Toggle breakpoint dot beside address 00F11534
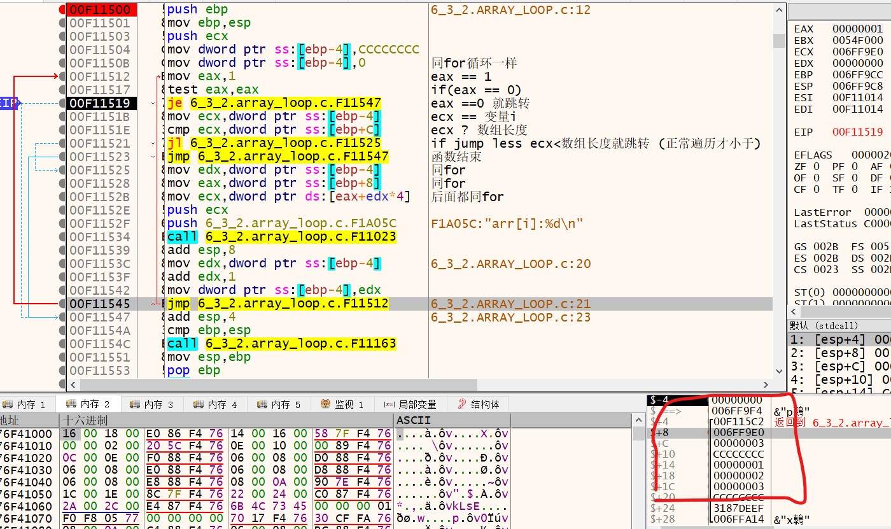The height and width of the screenshot is (529, 891). 62,237
